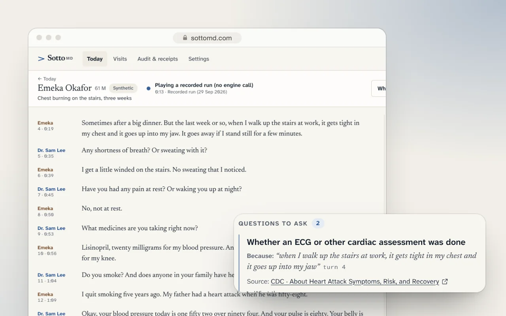
Task: Click the Sotto MD logo
Action: [x=55, y=58]
